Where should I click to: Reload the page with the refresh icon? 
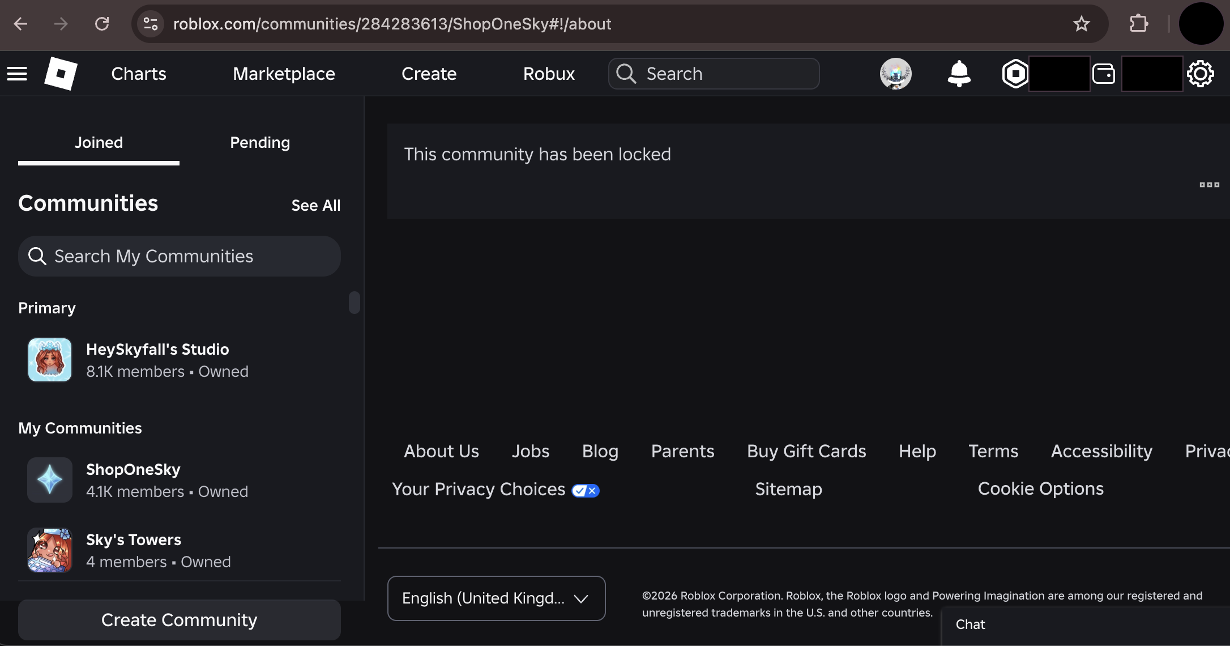(102, 24)
